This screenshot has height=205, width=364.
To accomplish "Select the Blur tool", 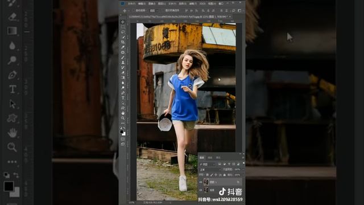I will point(123,83).
